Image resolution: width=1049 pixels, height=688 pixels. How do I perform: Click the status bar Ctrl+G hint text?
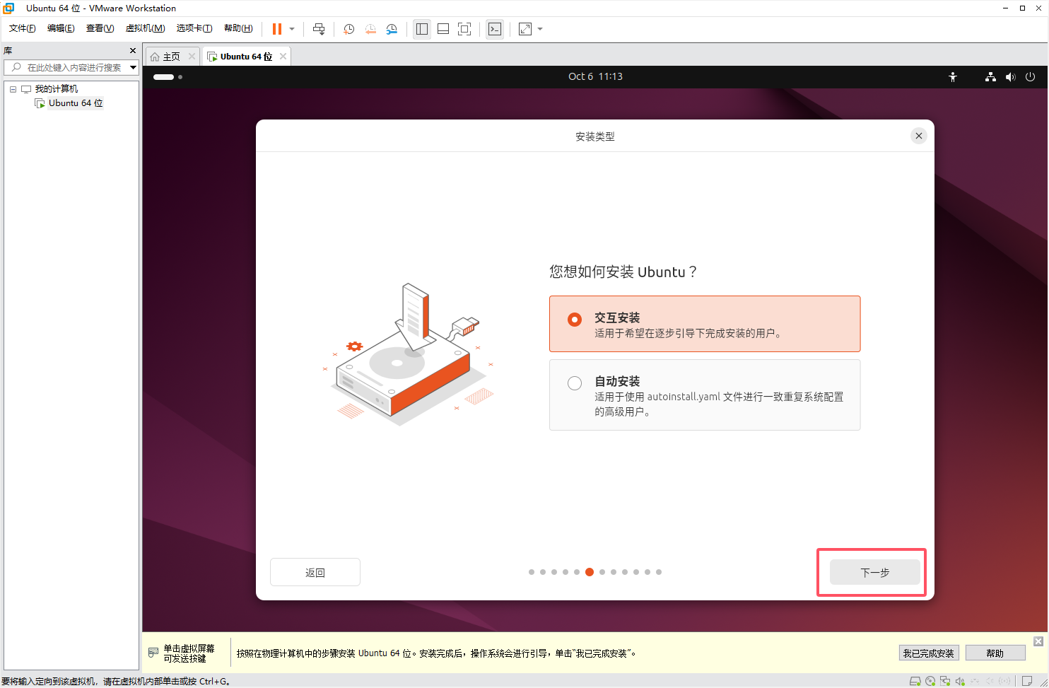click(115, 682)
